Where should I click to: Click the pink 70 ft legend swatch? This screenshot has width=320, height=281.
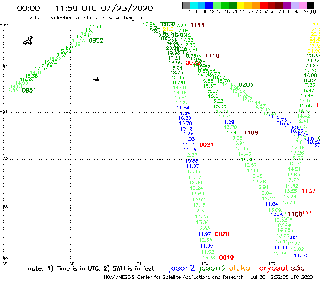coord(302,6)
